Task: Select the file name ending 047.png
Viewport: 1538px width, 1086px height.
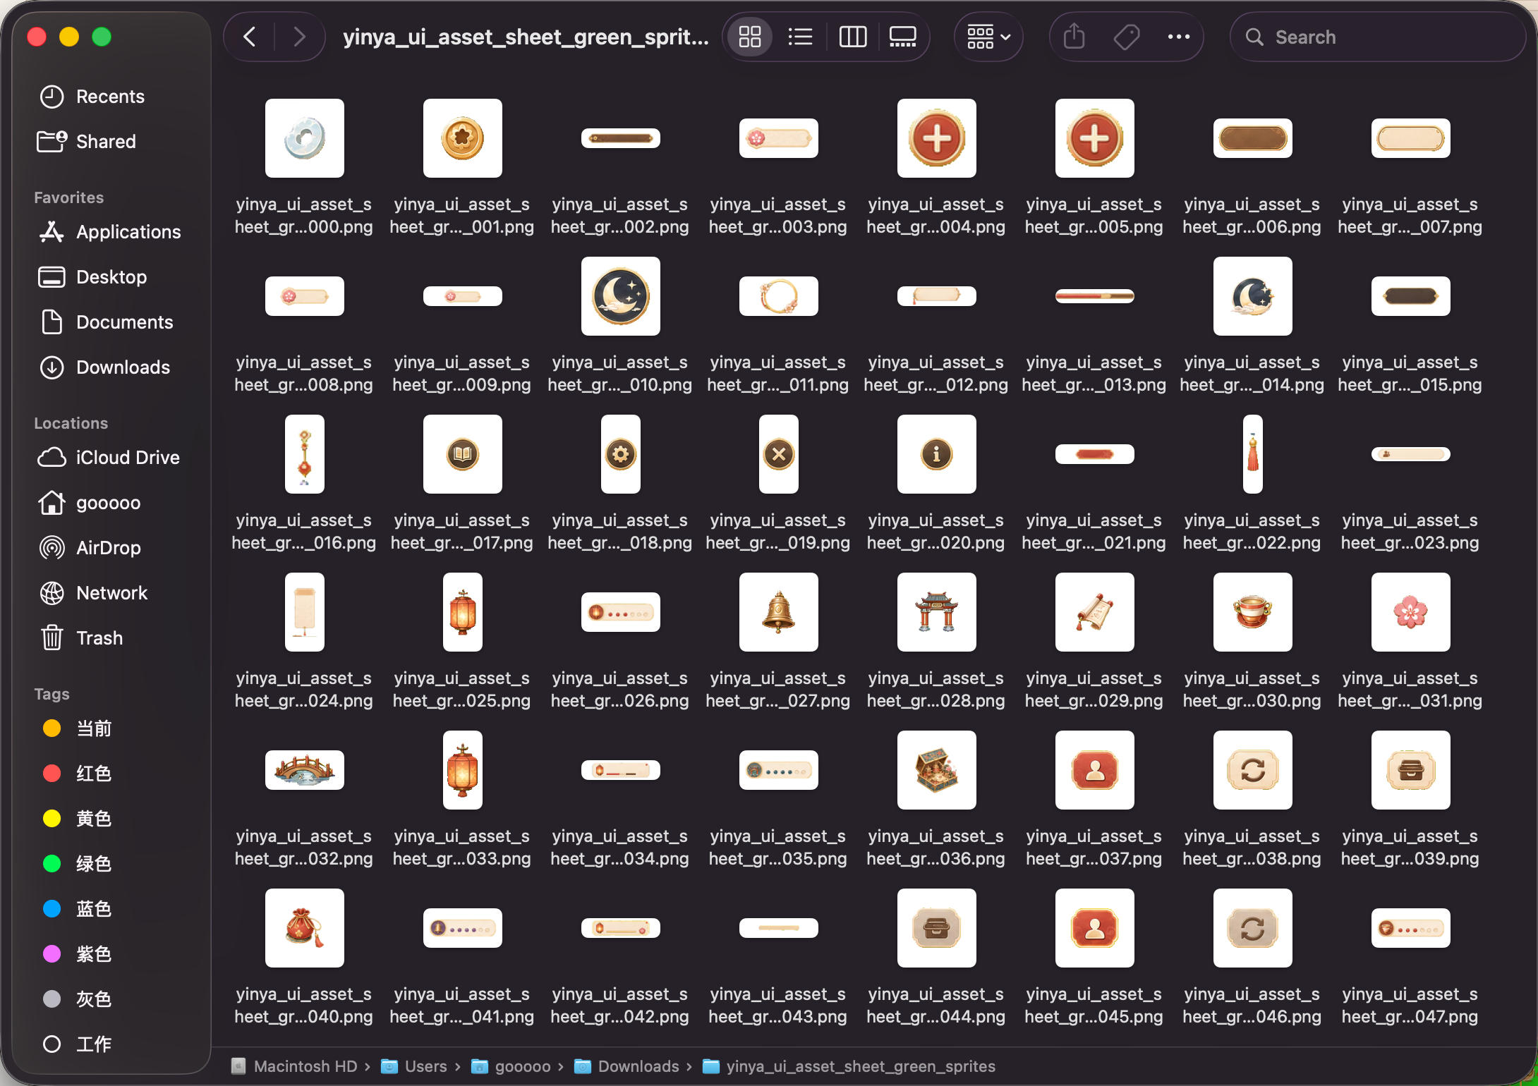Action: click(1410, 1005)
